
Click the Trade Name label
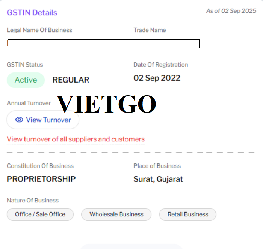pos(150,30)
